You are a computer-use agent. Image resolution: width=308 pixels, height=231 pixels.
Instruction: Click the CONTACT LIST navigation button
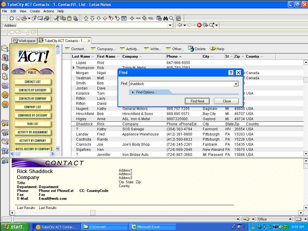pos(32,82)
